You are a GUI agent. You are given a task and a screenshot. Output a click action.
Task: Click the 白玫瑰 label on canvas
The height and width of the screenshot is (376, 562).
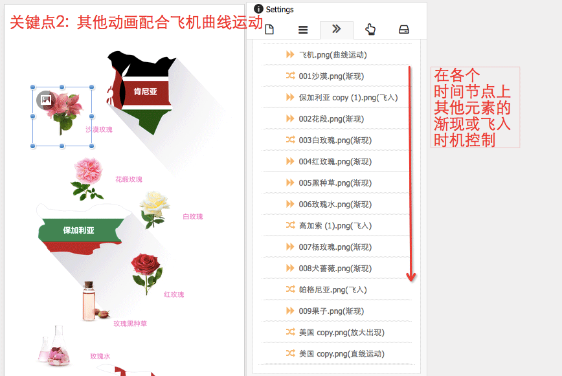pyautogui.click(x=193, y=217)
